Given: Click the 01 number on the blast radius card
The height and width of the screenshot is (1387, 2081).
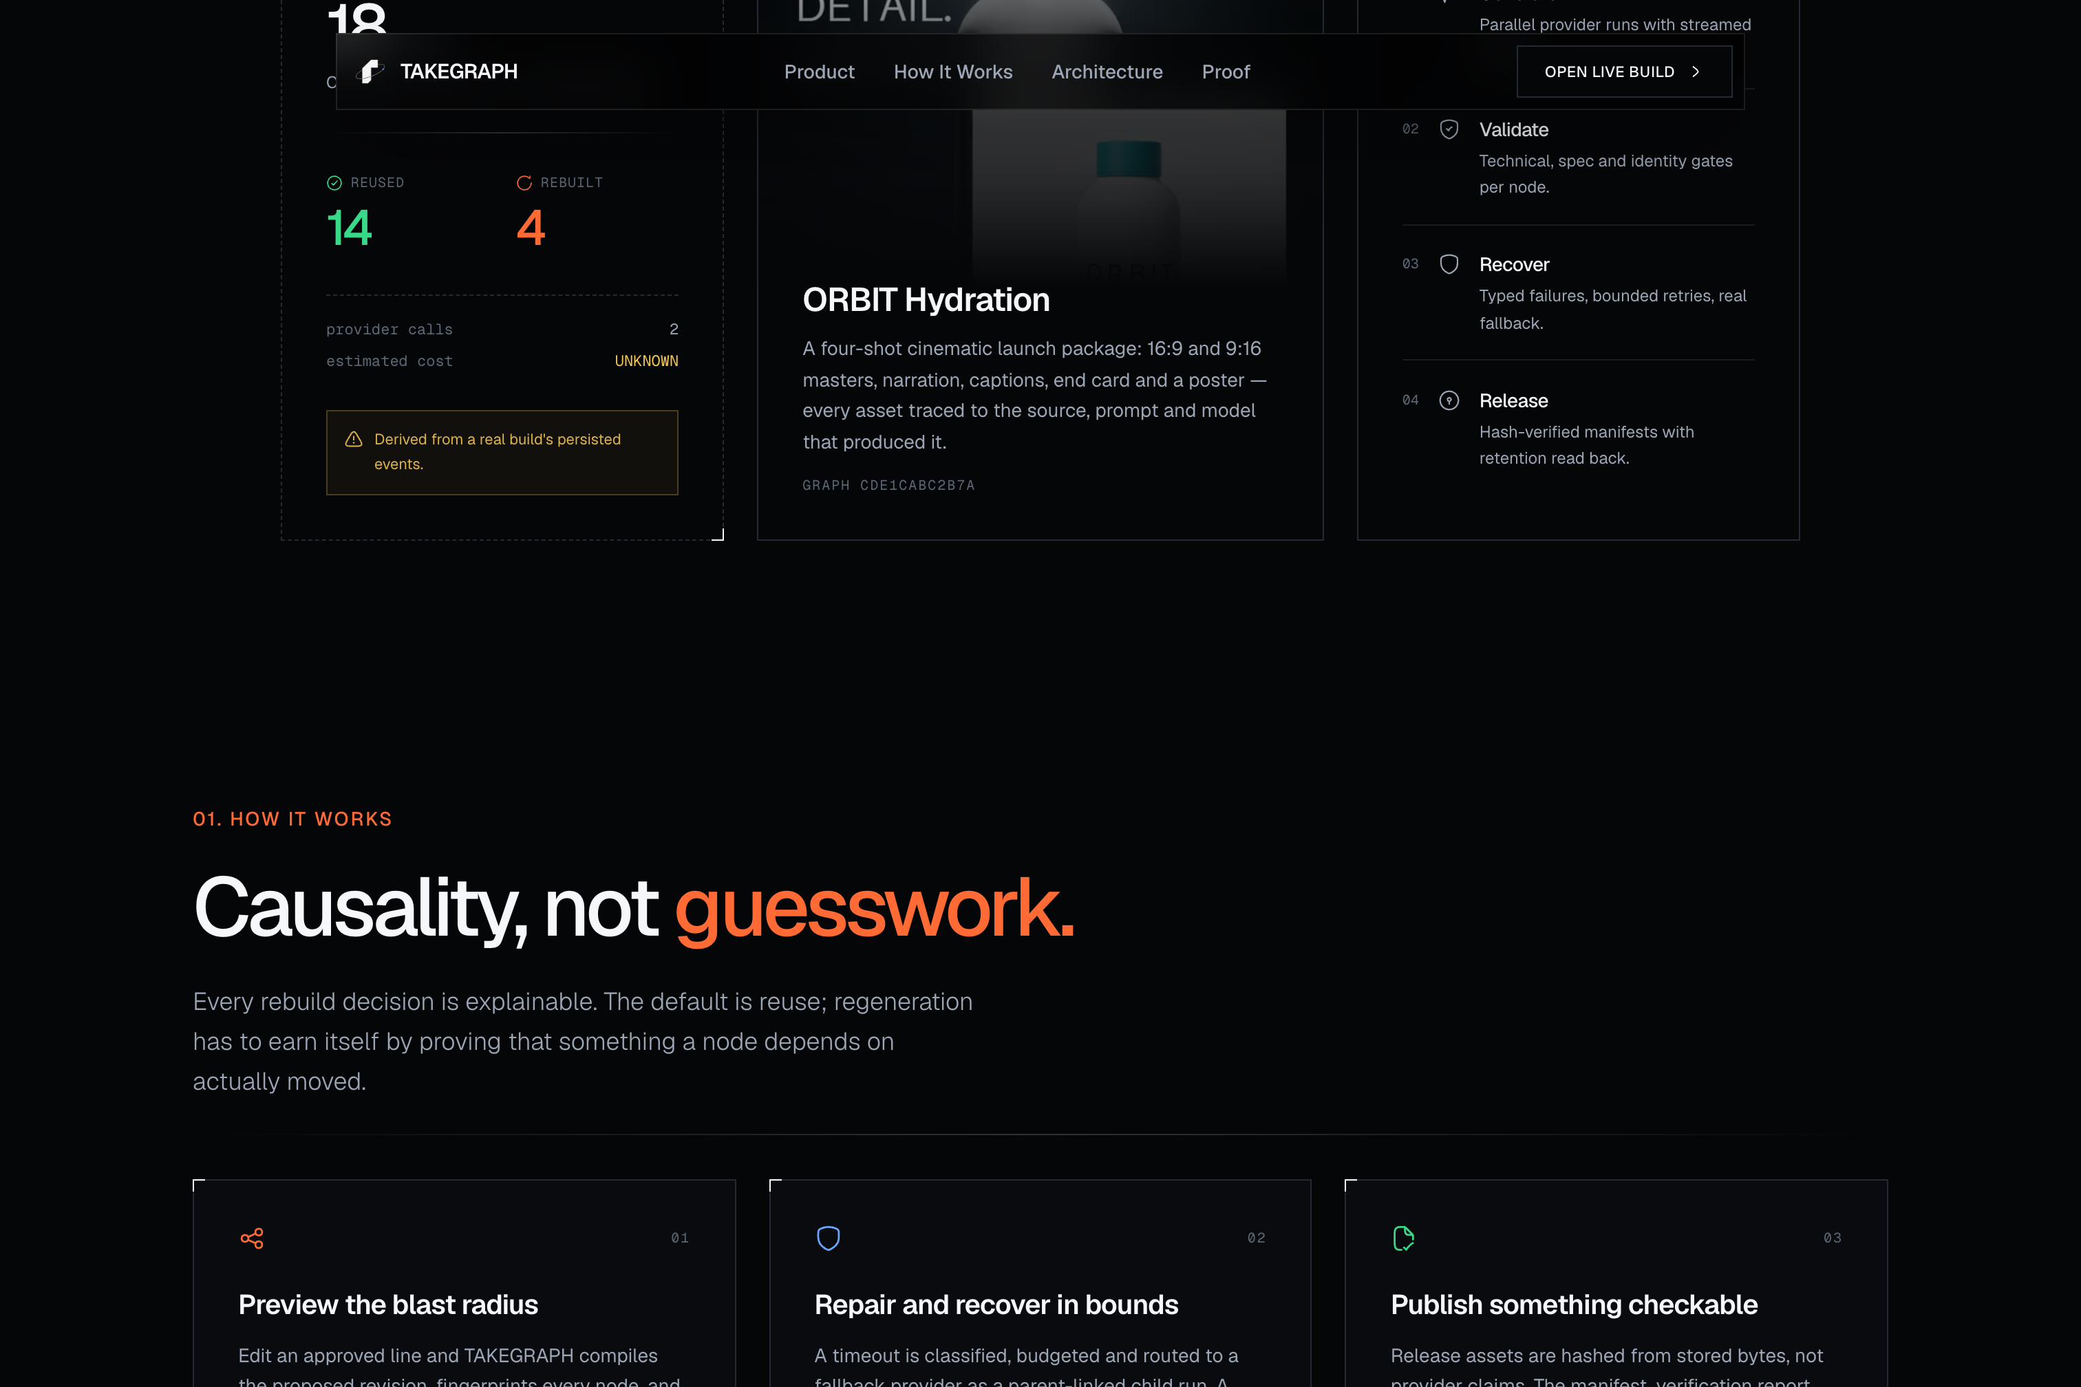Looking at the screenshot, I should pyautogui.click(x=679, y=1238).
